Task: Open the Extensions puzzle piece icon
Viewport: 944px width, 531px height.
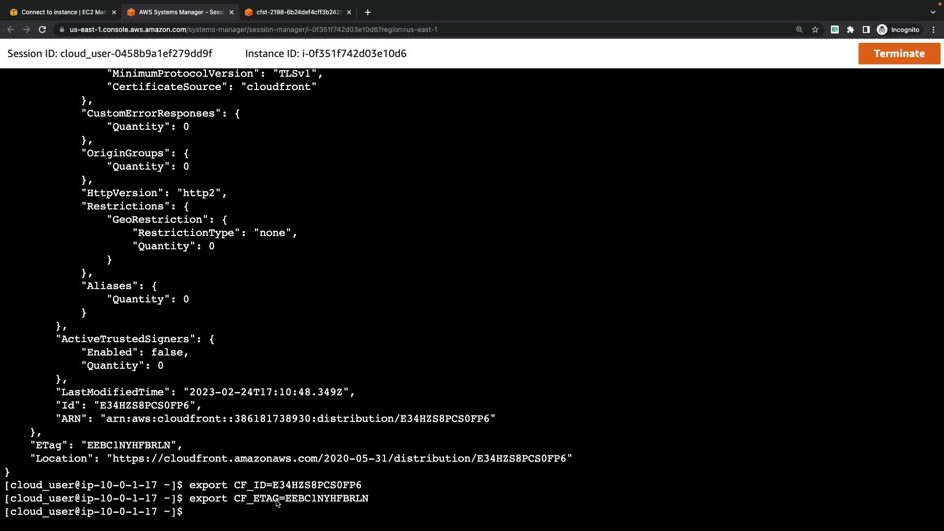Action: [x=851, y=29]
